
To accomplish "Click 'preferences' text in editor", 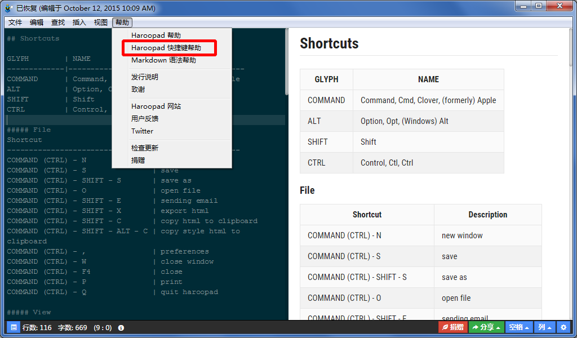I will [x=184, y=252].
